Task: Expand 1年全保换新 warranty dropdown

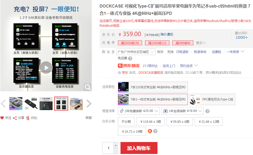Action: point(182,111)
